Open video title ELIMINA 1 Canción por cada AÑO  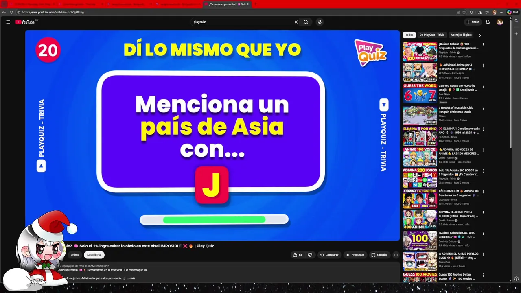[459, 131]
